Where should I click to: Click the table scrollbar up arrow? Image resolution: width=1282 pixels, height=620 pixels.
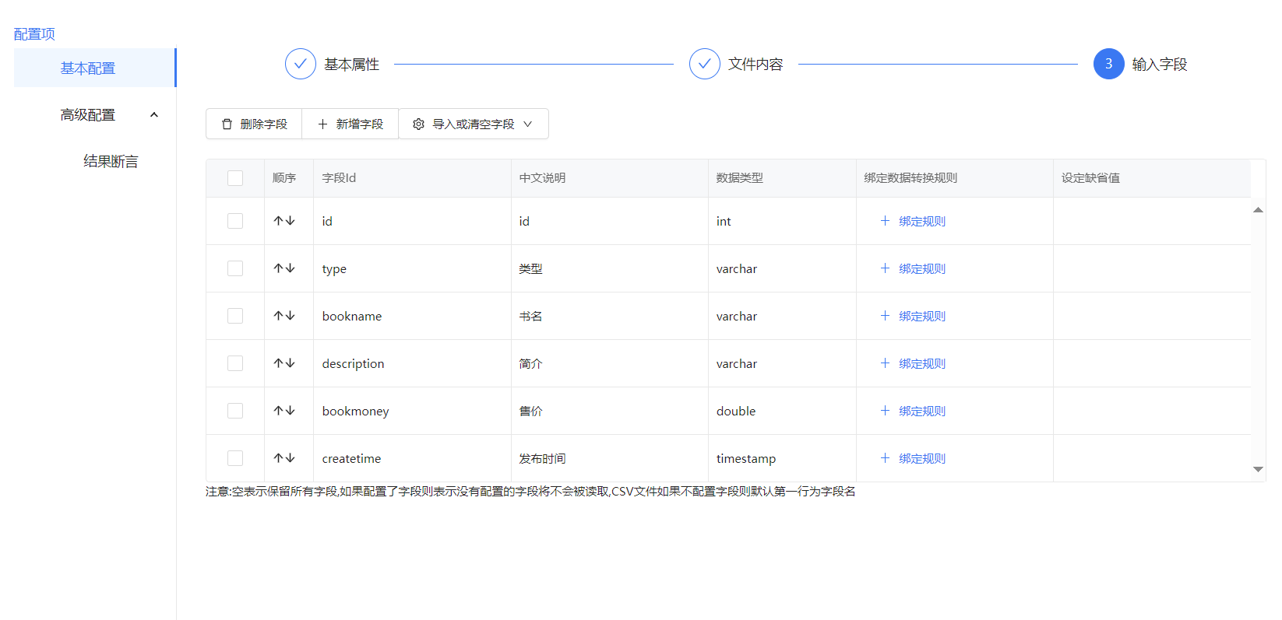pyautogui.click(x=1258, y=210)
